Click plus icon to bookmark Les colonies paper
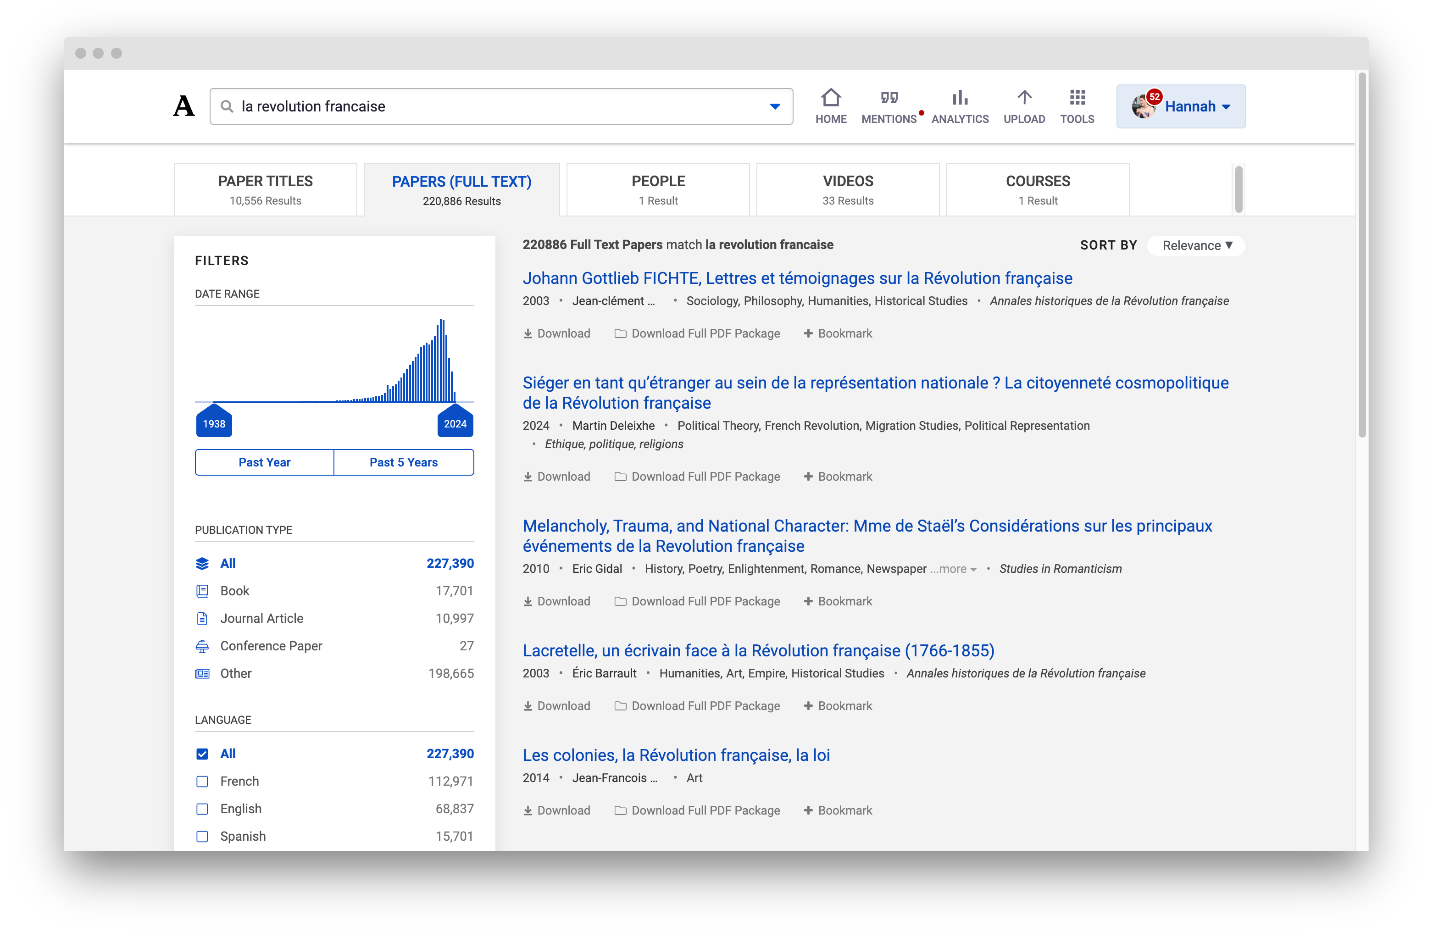 [808, 810]
